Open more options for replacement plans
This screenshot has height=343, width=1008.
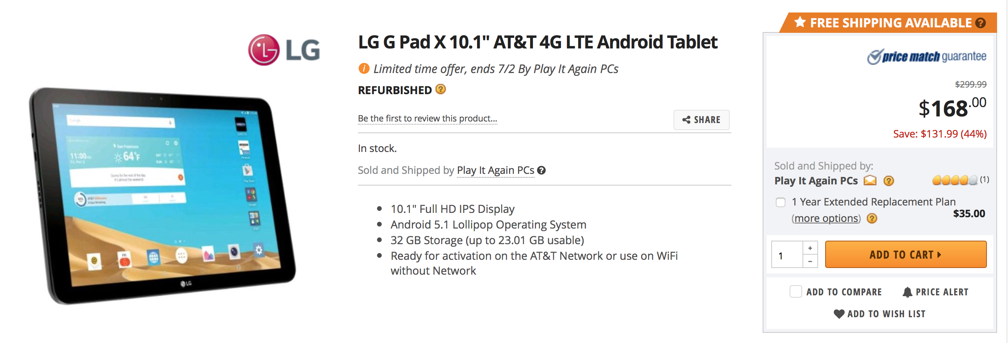pyautogui.click(x=826, y=218)
